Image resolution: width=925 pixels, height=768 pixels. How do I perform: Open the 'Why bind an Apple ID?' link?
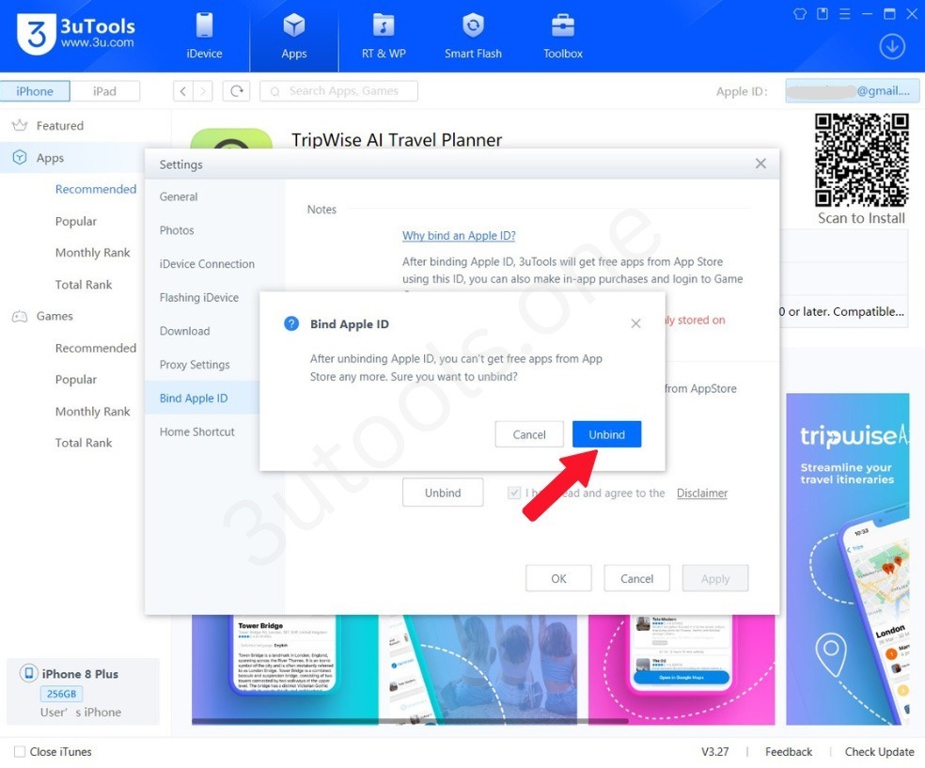click(459, 236)
